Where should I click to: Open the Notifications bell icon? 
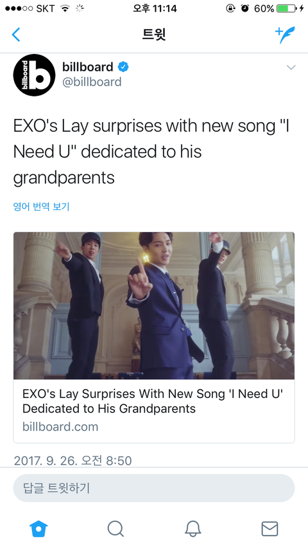click(x=193, y=528)
